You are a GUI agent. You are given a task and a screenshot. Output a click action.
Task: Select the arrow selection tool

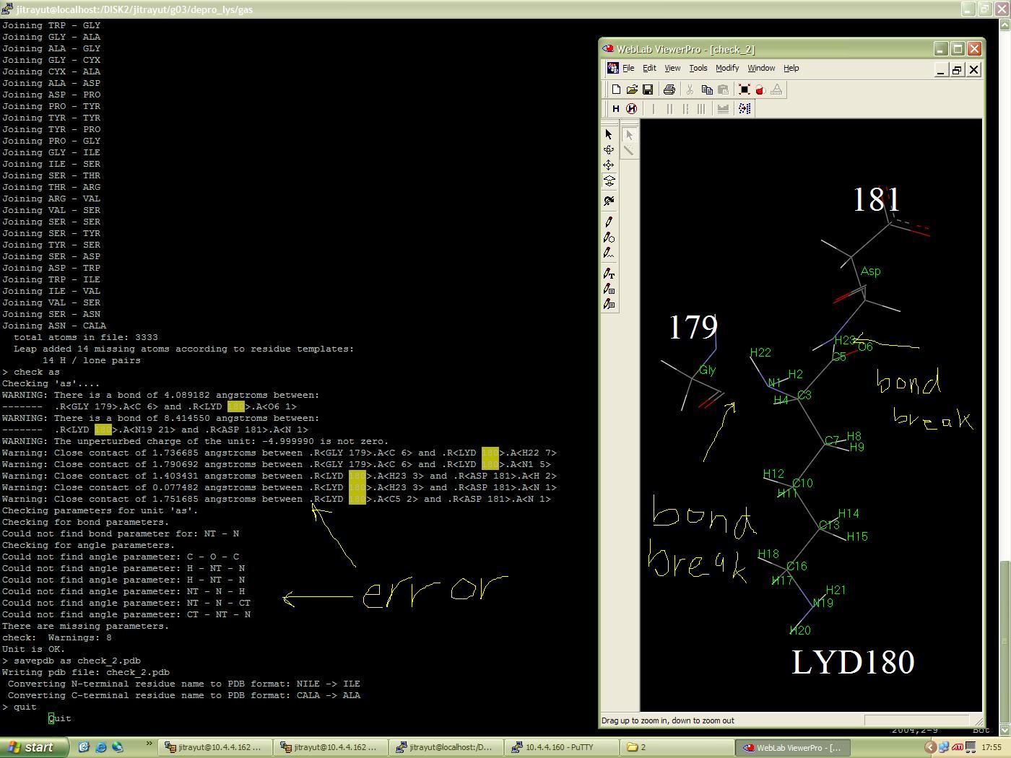[x=609, y=134]
